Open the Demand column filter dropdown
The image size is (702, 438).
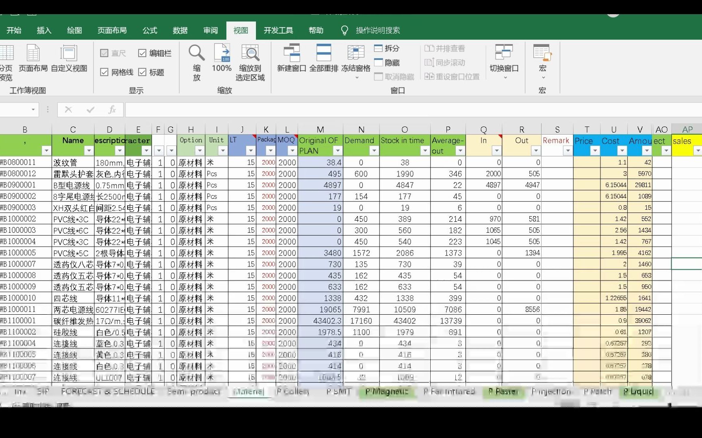[374, 150]
